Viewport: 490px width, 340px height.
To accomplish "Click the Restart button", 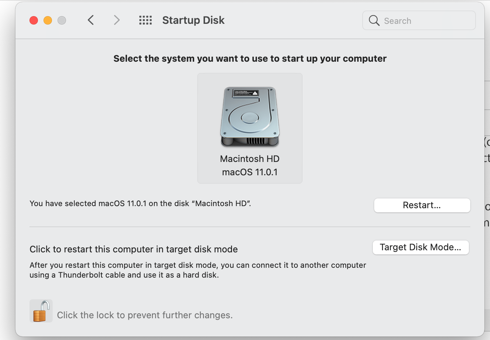I will [x=422, y=205].
